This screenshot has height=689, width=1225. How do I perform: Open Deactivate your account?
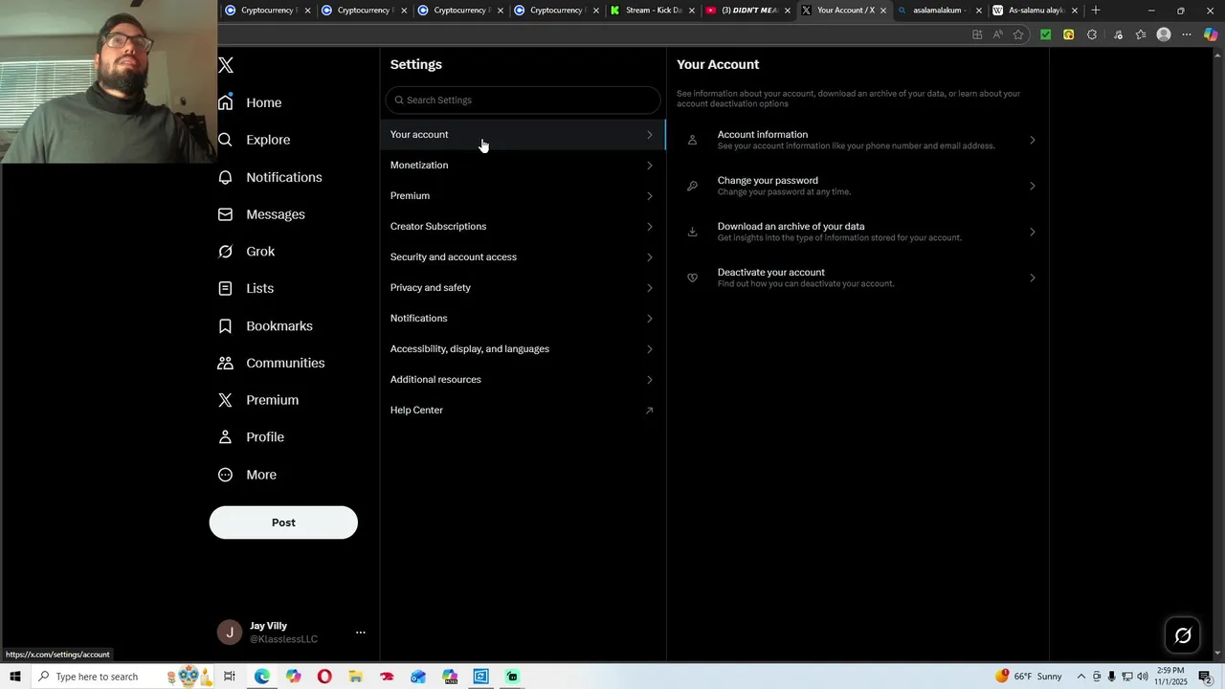[x=857, y=278]
